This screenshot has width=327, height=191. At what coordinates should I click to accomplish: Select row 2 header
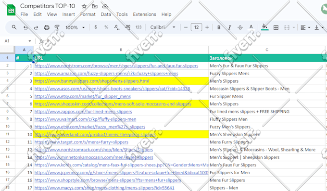[8, 66]
